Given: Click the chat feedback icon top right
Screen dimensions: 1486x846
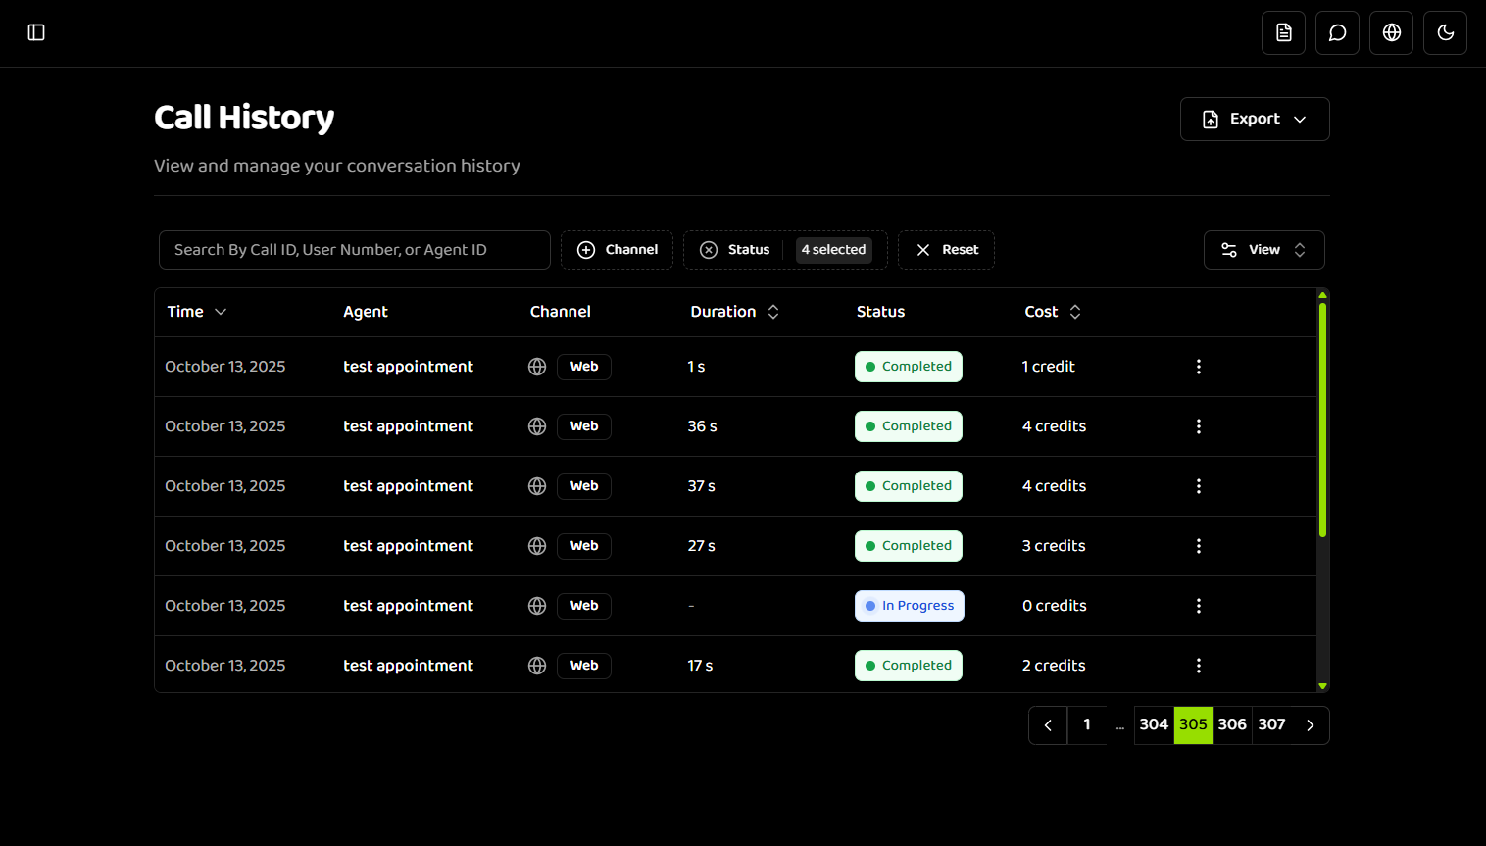Looking at the screenshot, I should [1337, 32].
